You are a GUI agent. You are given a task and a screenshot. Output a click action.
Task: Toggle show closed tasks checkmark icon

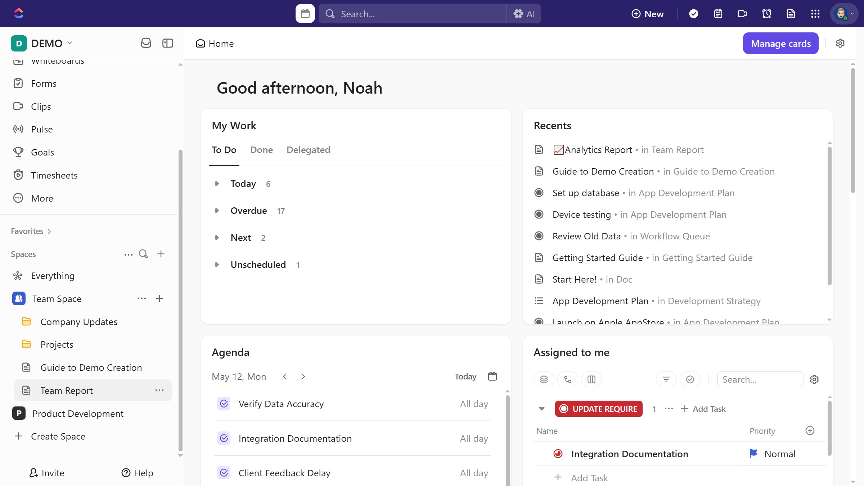coord(690,379)
